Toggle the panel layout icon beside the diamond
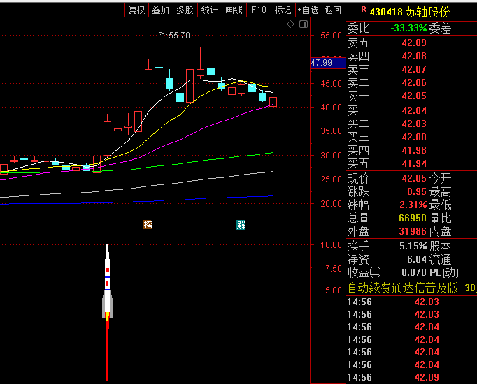Image resolution: width=477 pixels, height=384 pixels. [x=304, y=24]
